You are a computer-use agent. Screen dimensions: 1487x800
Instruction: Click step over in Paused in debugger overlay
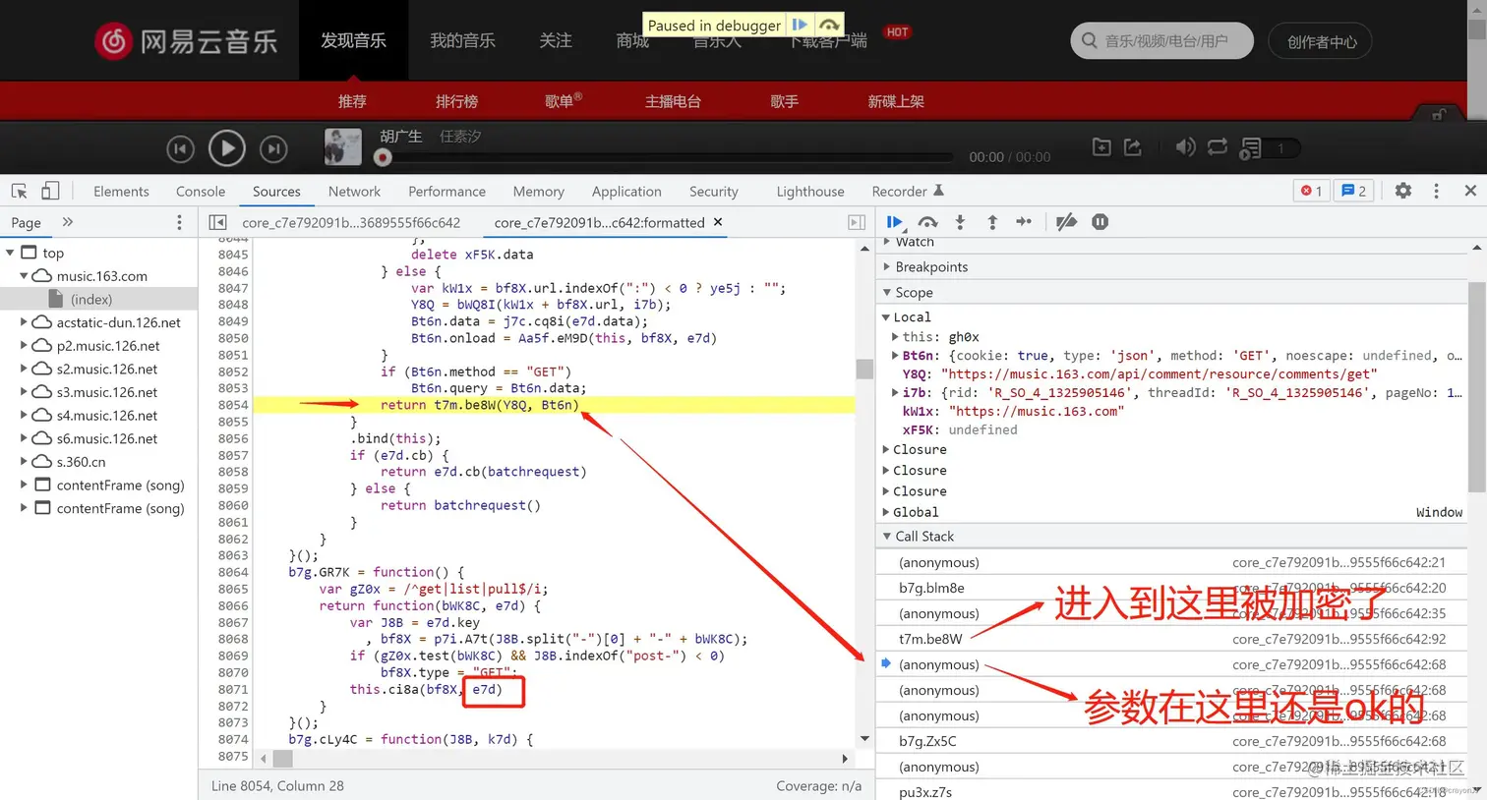click(x=829, y=25)
